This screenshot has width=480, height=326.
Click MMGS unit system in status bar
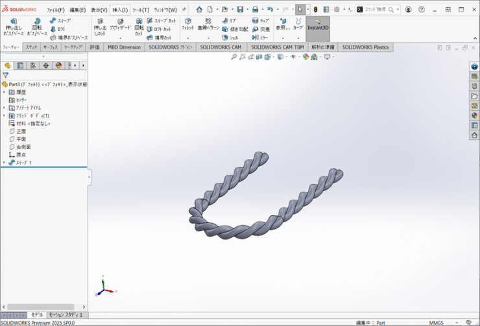(x=437, y=322)
